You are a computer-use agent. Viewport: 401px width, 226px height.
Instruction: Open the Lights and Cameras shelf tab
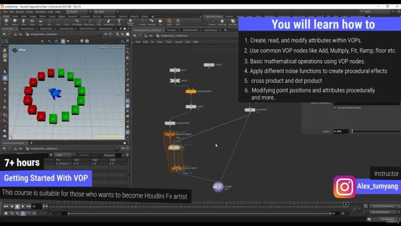coord(214,17)
